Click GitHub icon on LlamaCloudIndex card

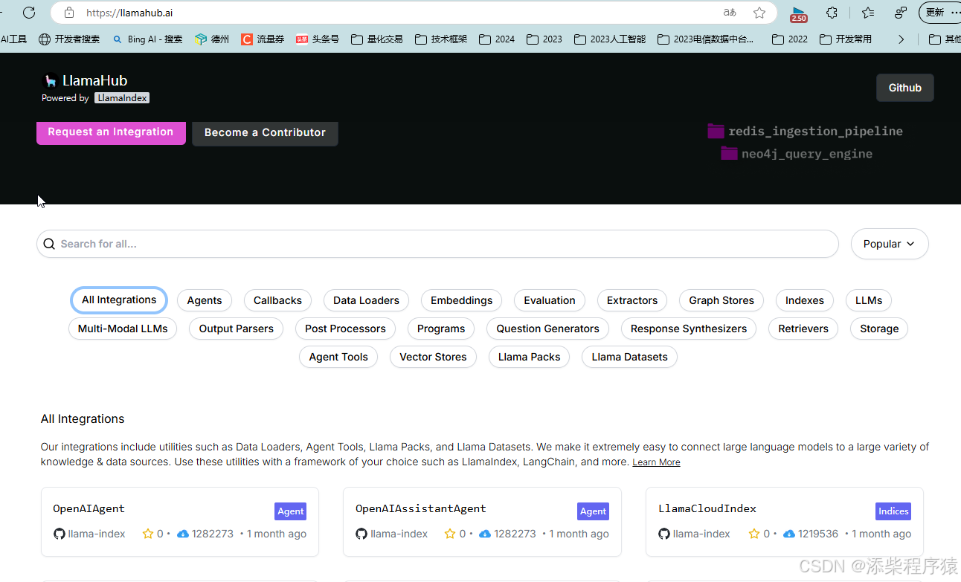[664, 534]
